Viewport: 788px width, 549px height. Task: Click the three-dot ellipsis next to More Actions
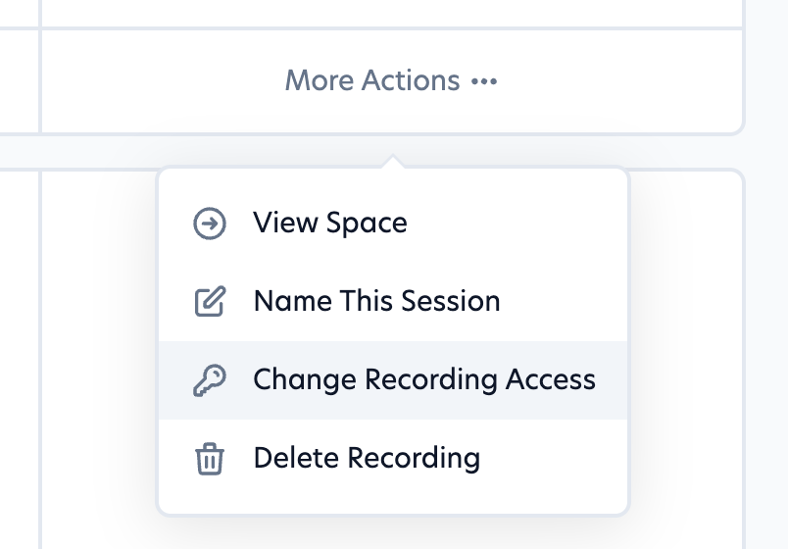tap(484, 81)
